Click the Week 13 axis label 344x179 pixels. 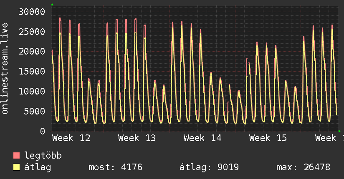(x=137, y=138)
